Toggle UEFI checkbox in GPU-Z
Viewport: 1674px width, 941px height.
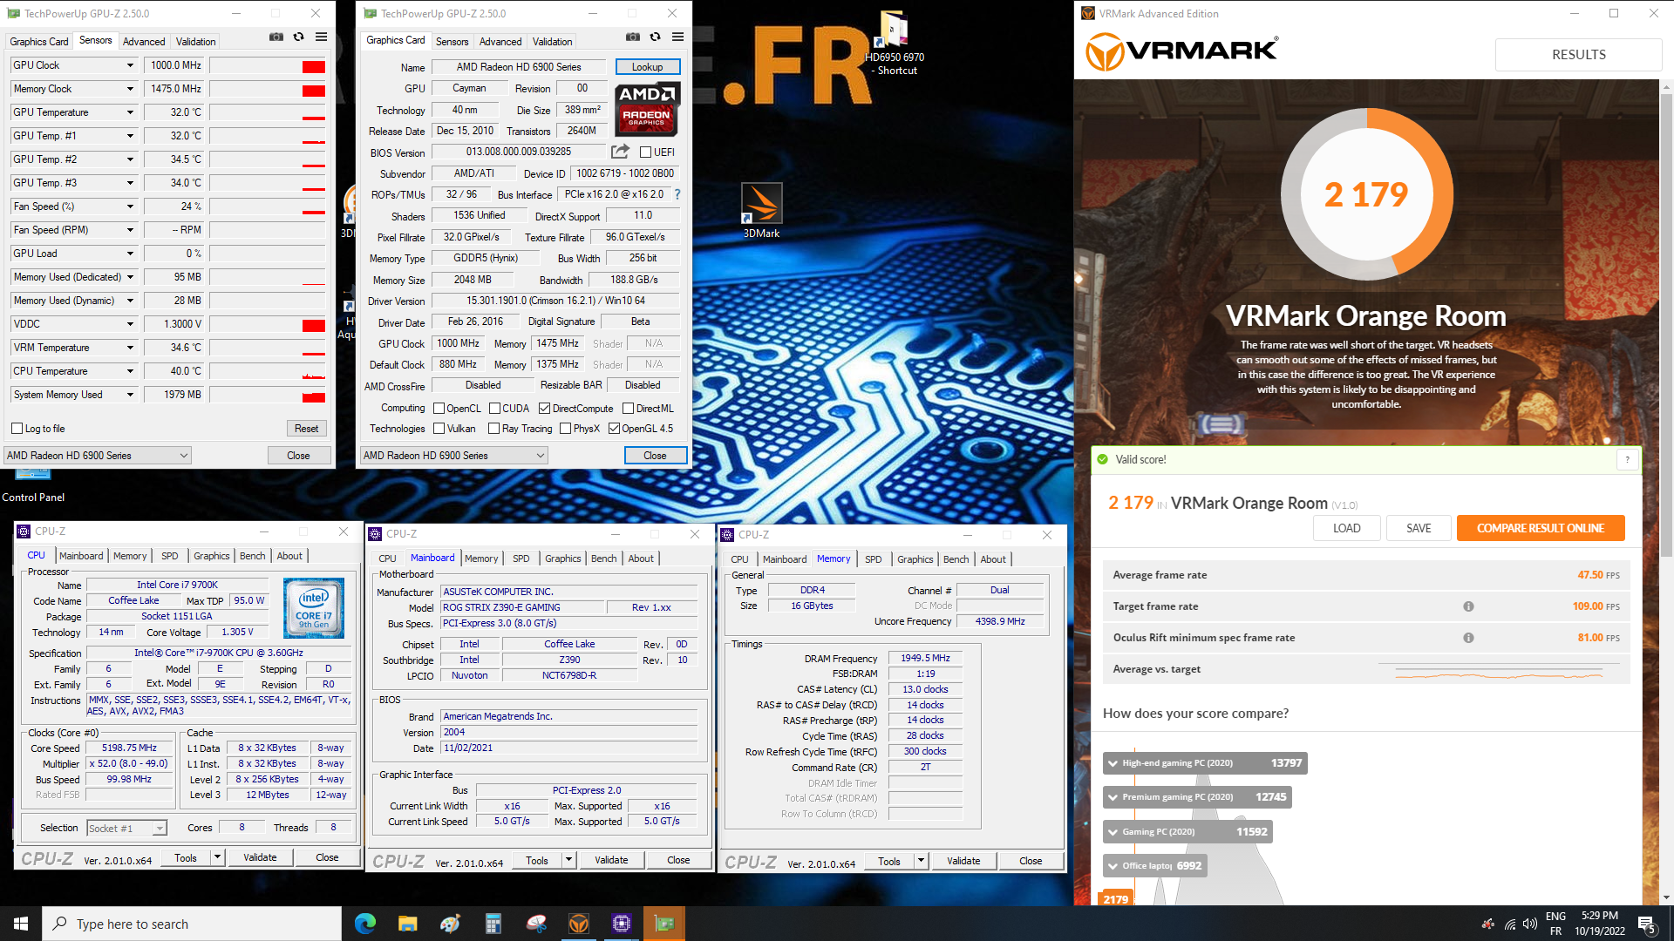[x=645, y=152]
